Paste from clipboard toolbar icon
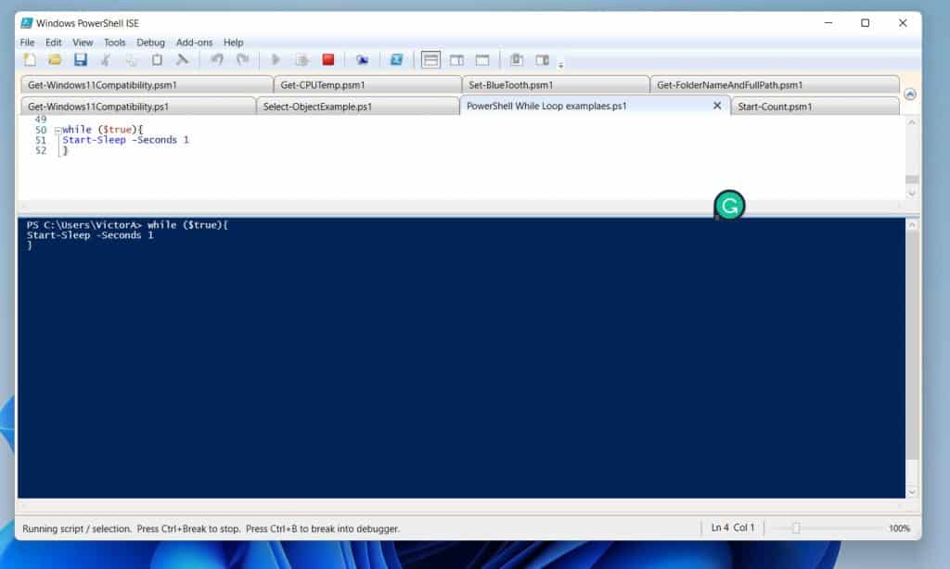This screenshot has height=569, width=950. 156,59
